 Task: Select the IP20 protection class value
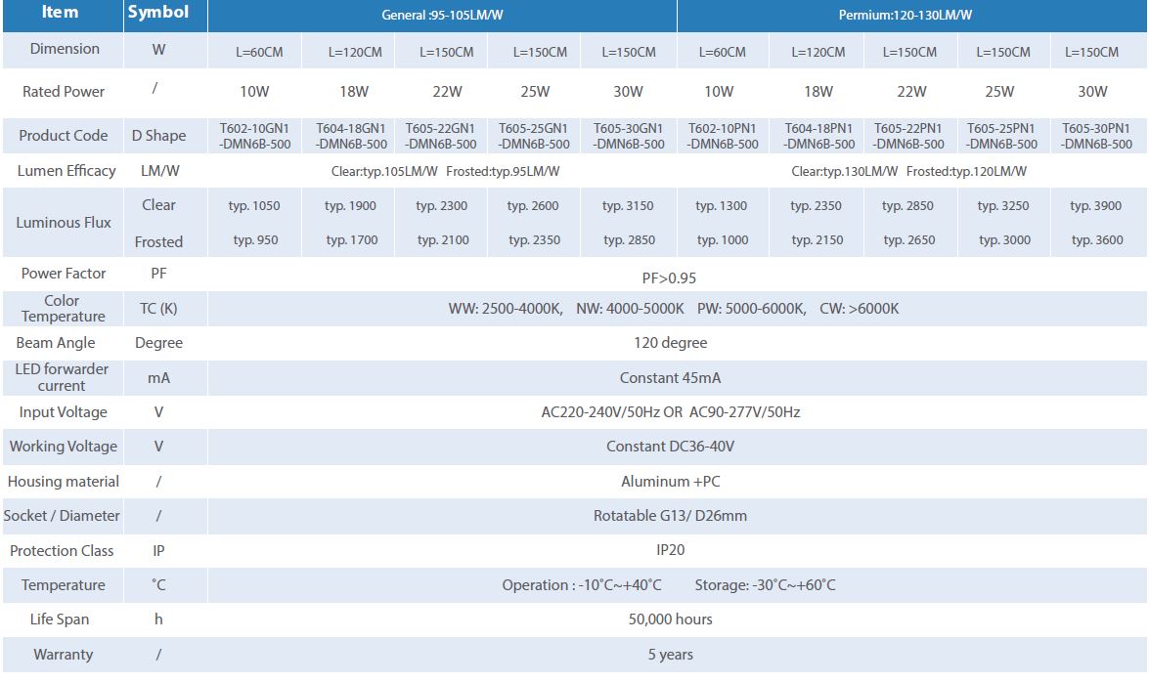[x=670, y=550]
